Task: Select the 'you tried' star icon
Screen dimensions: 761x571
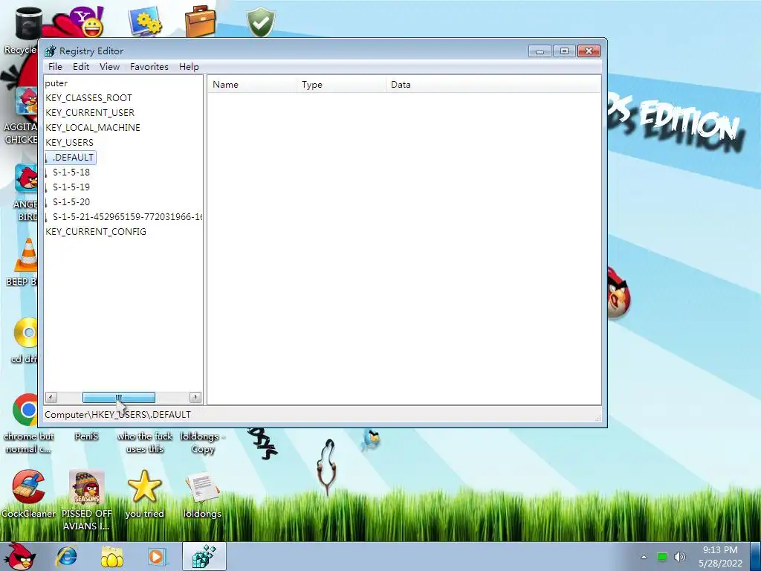Action: pos(145,494)
